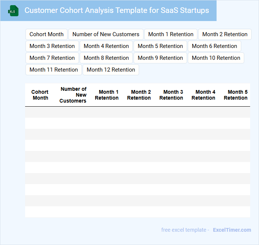Select the Month 2 Retention tag

click(225, 34)
